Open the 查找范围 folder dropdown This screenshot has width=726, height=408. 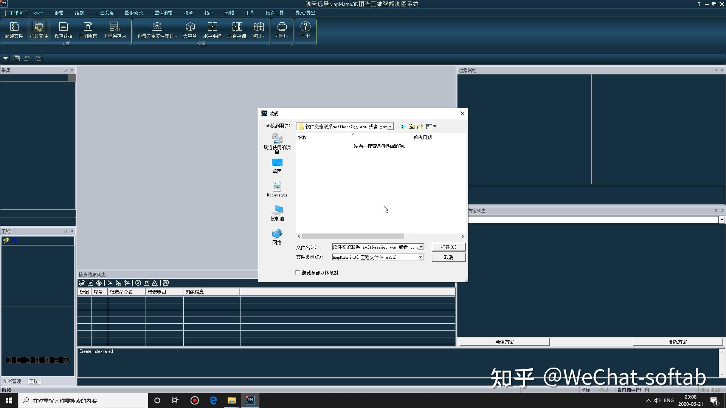[x=390, y=127]
